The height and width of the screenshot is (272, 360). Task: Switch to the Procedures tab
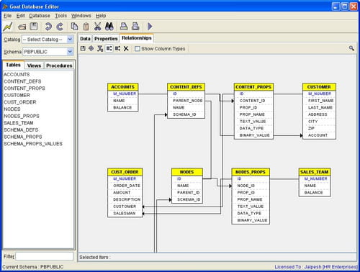pyautogui.click(x=59, y=65)
